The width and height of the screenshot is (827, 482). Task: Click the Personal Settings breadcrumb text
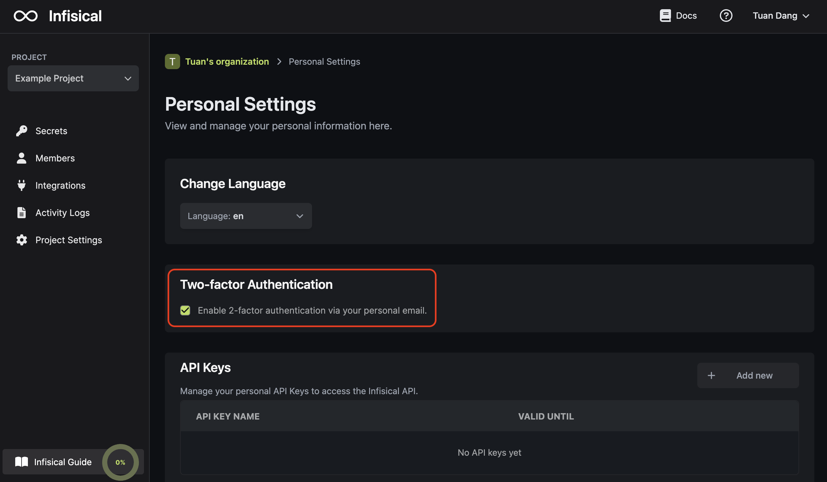pyautogui.click(x=324, y=61)
